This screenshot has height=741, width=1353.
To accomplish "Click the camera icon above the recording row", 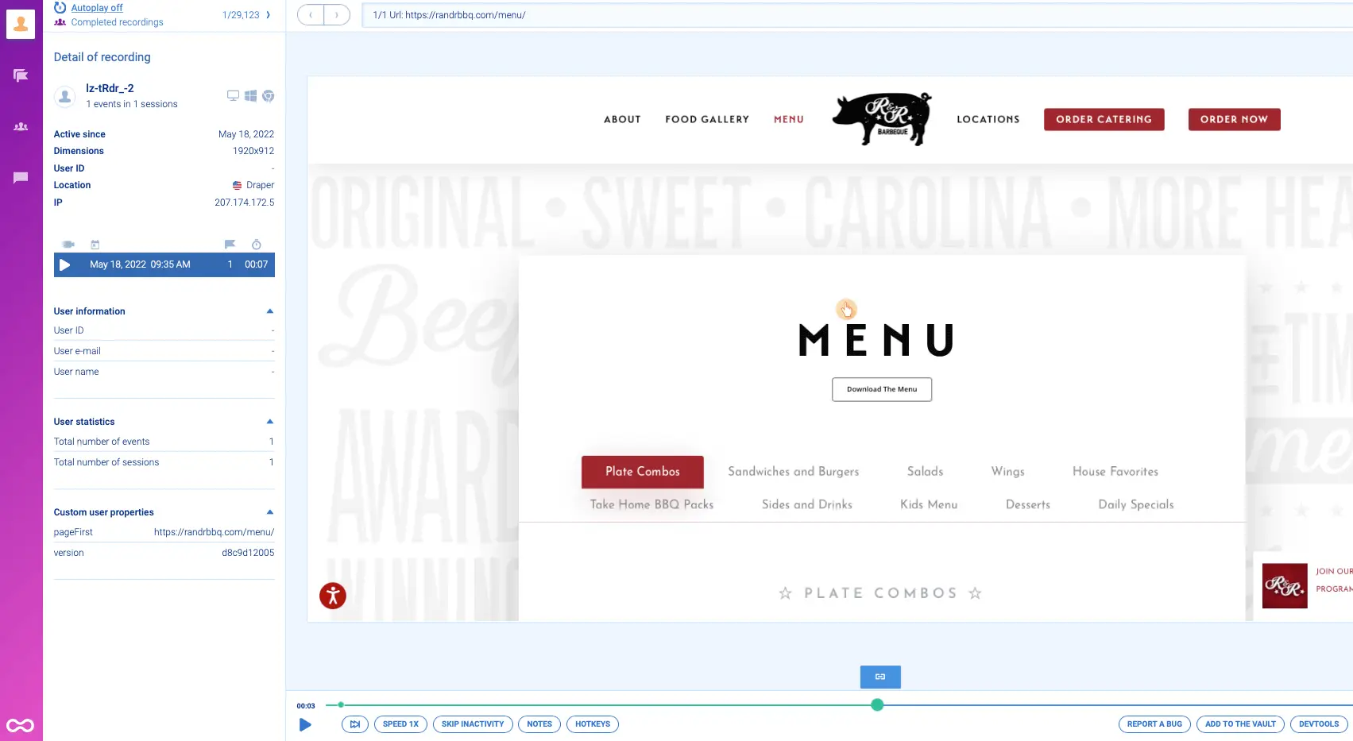I will click(68, 244).
